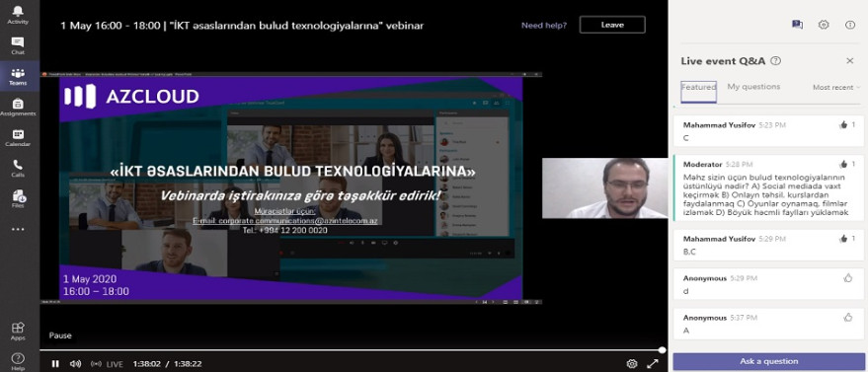Like the Anonymous 5:37 PM reply

click(x=847, y=318)
